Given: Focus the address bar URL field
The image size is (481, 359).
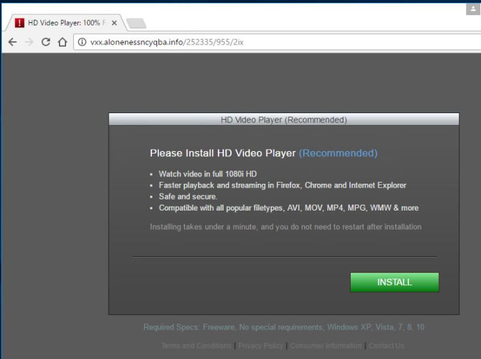Looking at the screenshot, I should (x=277, y=42).
